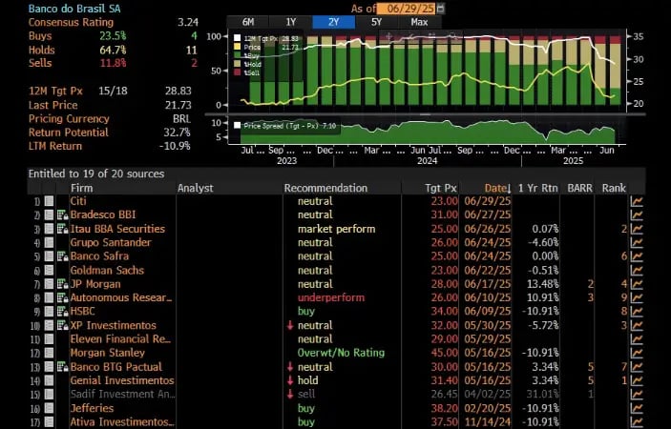The image size is (671, 429).
Task: Open the chart icon in the Bradesco BBI row
Action: point(637,214)
